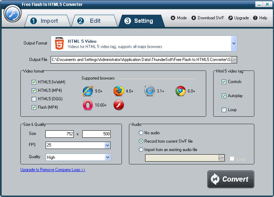The width and height of the screenshot is (274, 197).
Task: Click the Supported browsers label
Action: (98, 78)
